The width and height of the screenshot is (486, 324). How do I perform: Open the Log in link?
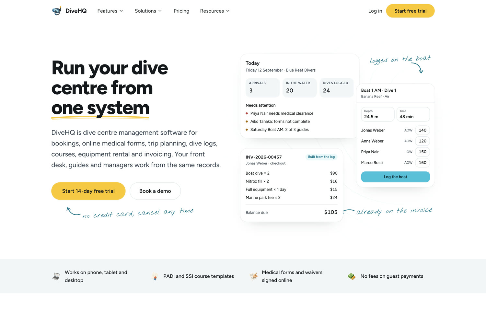[375, 11]
